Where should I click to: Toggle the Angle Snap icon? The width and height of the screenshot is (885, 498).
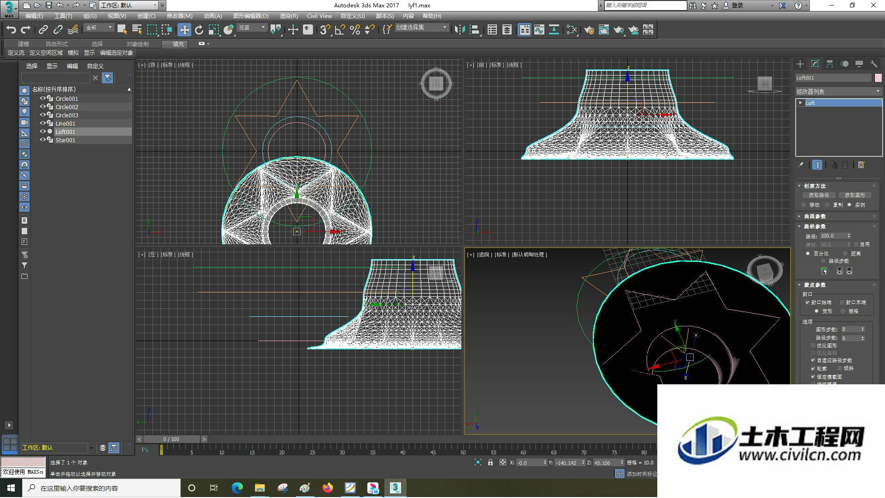(340, 30)
